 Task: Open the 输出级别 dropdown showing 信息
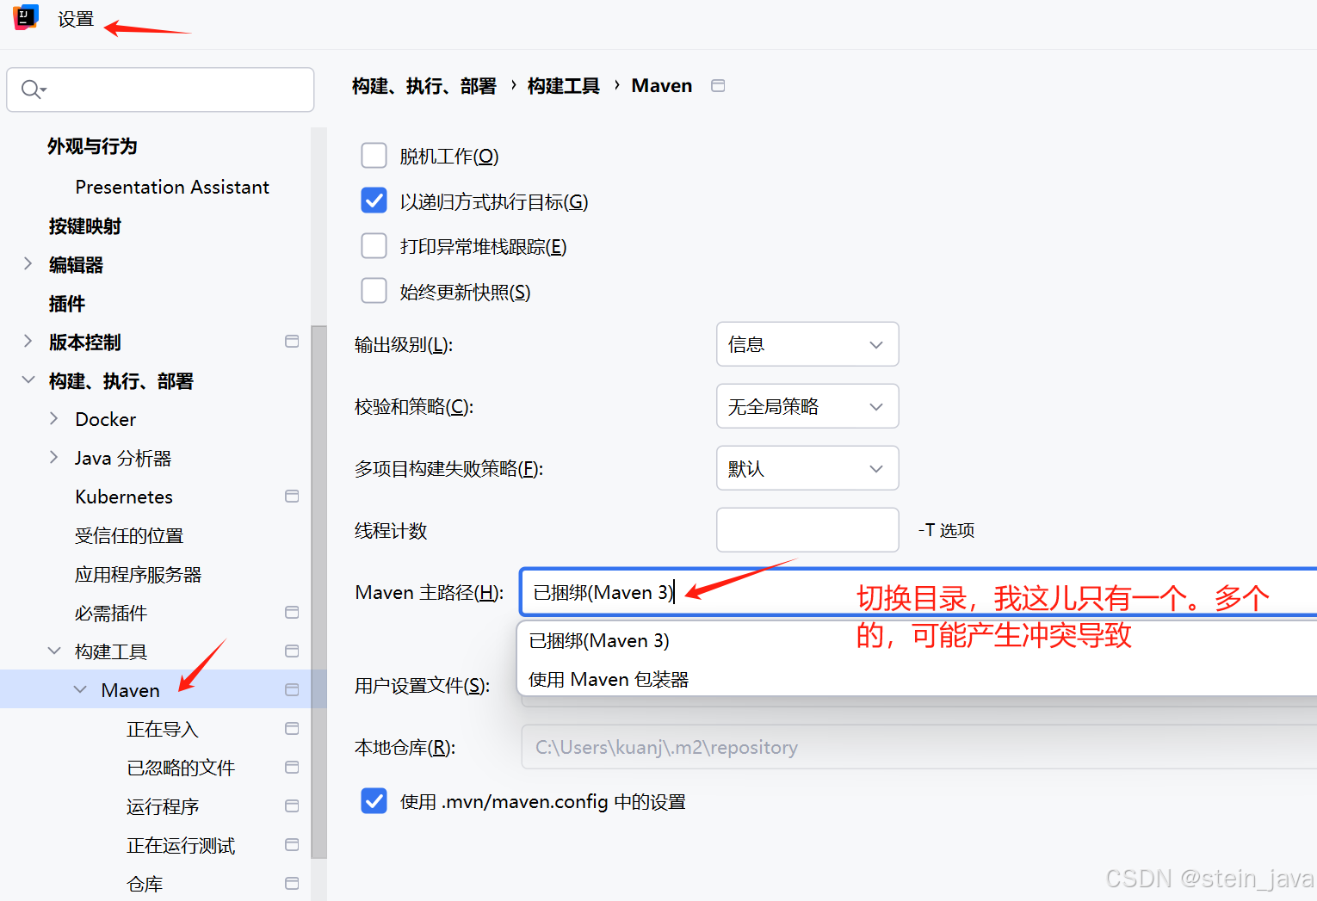click(807, 344)
